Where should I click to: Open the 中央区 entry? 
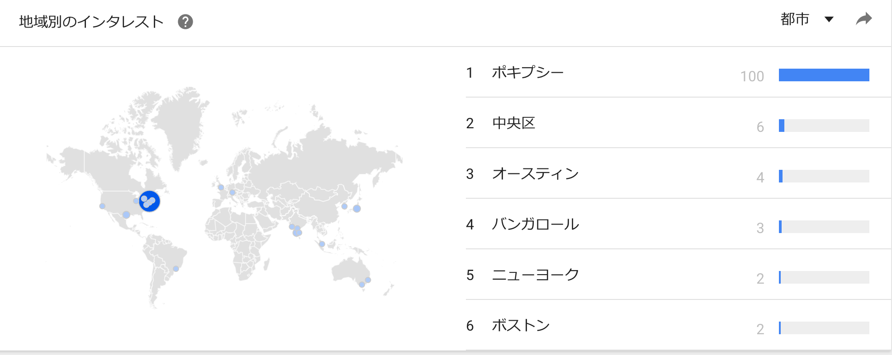coord(513,123)
